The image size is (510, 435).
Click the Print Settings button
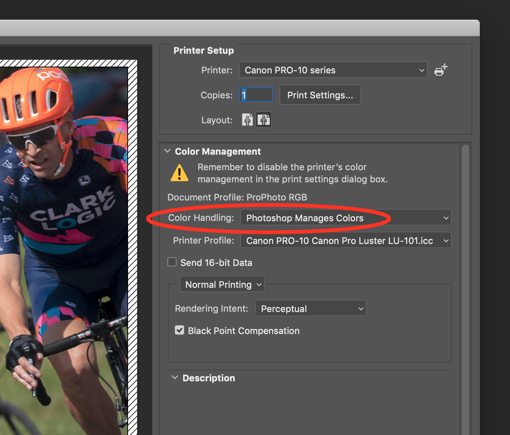[320, 95]
